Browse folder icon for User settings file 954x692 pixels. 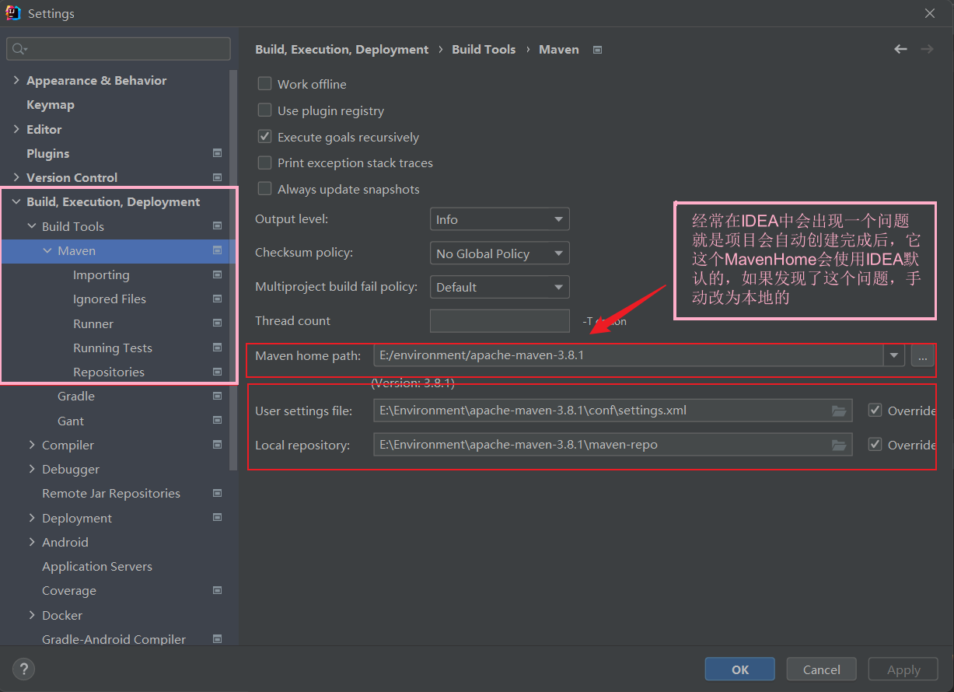coord(839,411)
